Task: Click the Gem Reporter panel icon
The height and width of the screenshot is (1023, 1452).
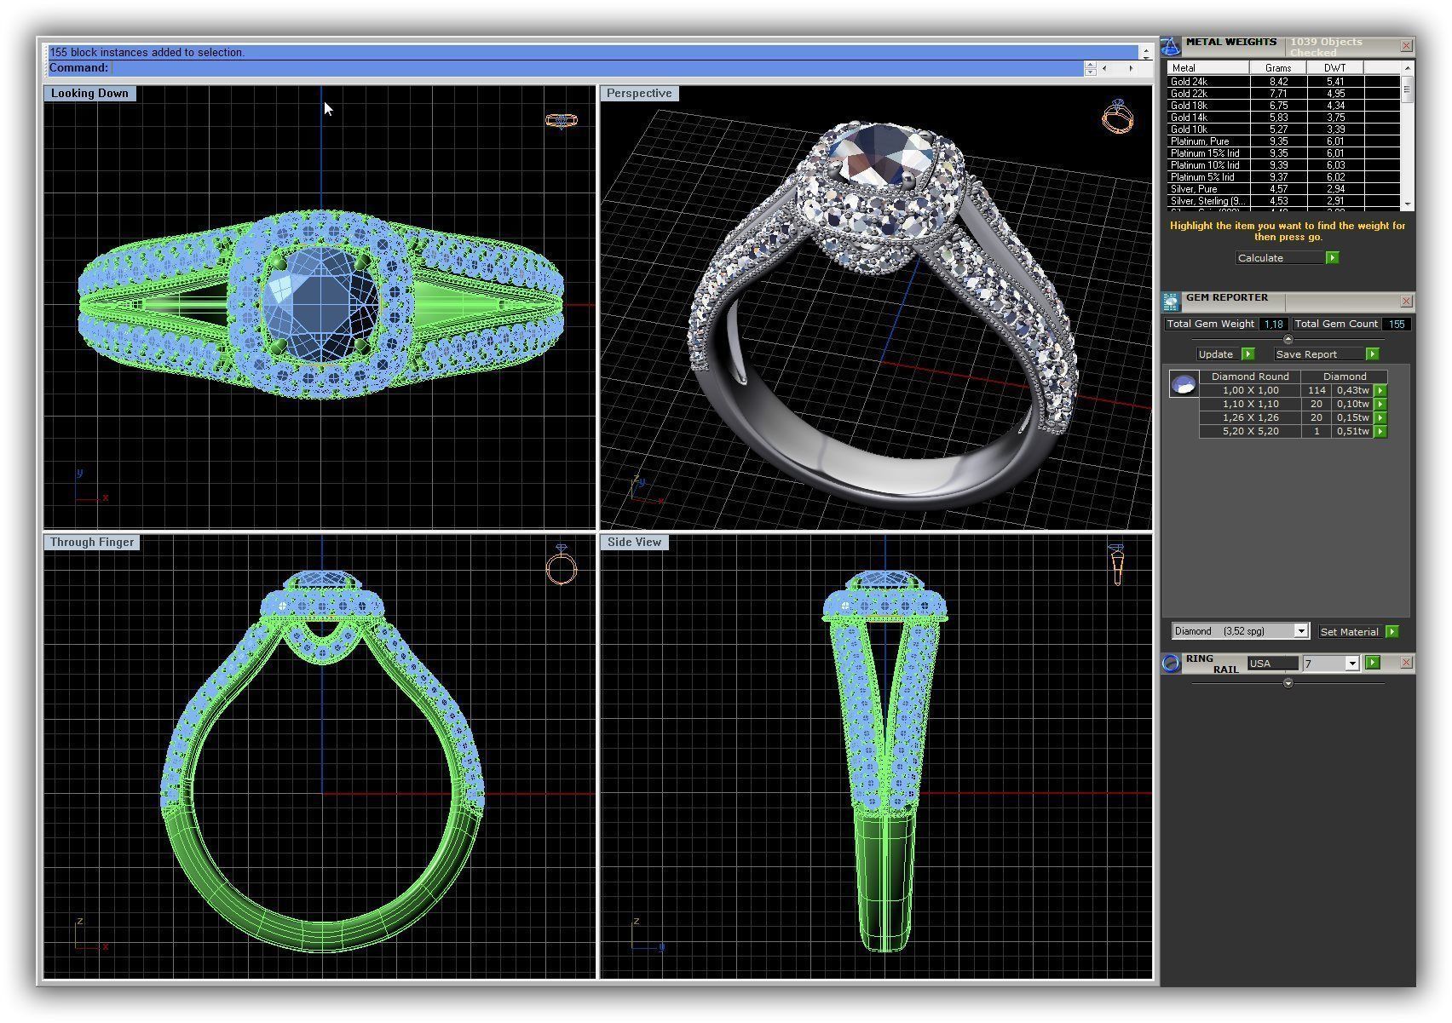Action: [x=1171, y=301]
